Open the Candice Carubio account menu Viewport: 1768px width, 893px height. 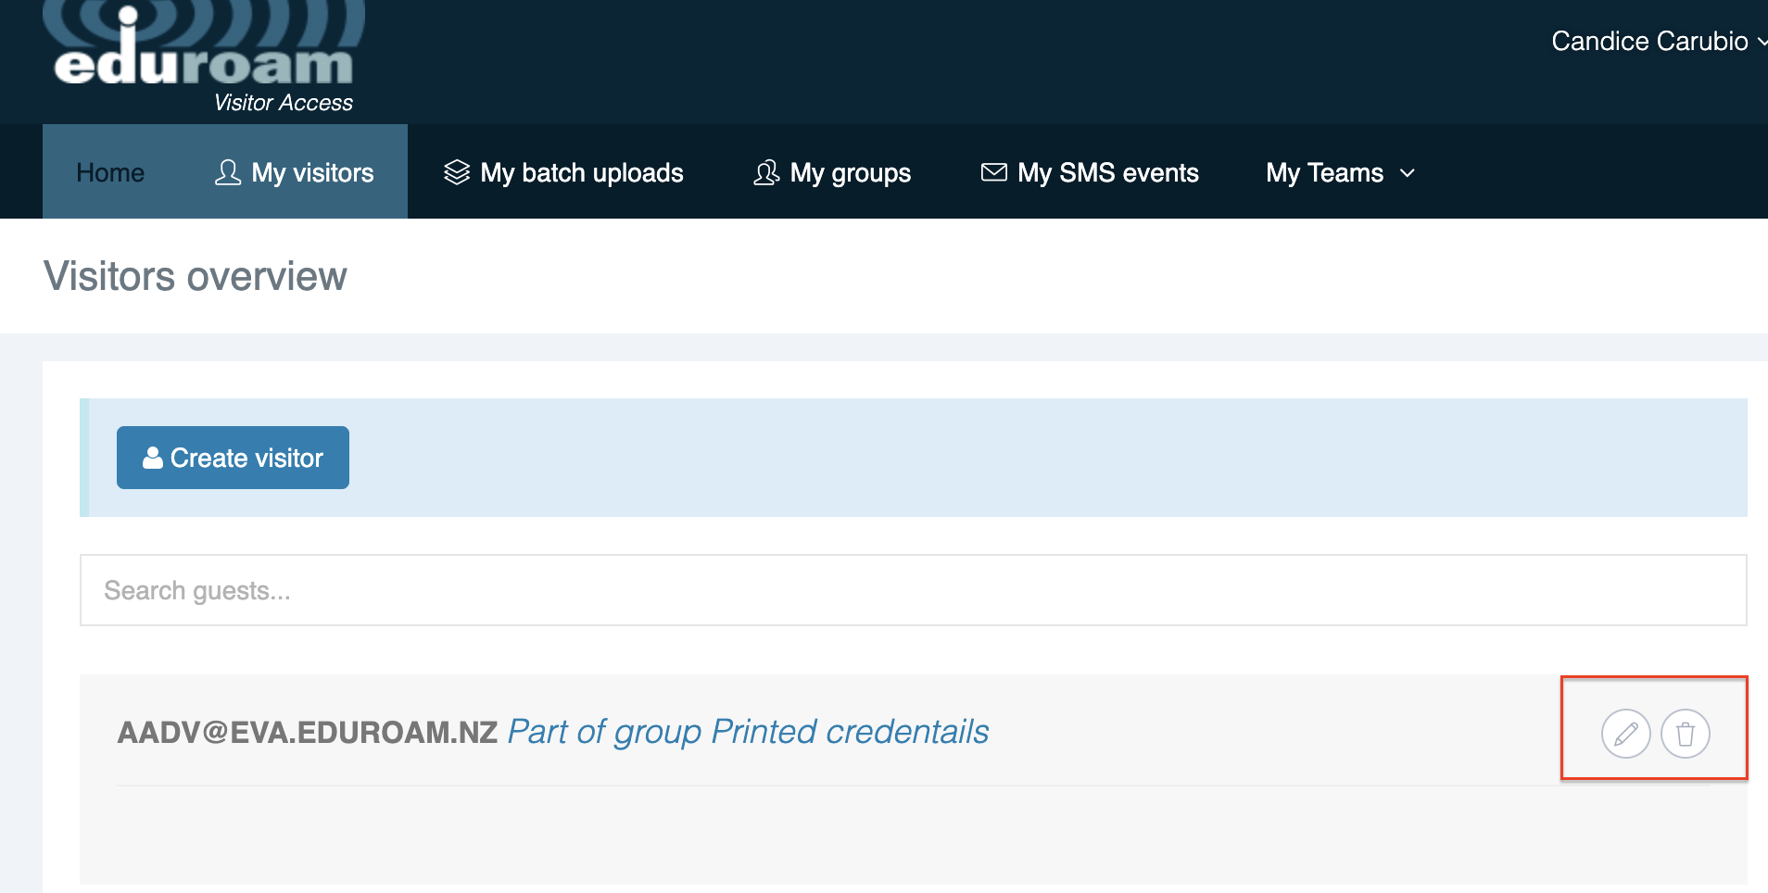(1653, 41)
